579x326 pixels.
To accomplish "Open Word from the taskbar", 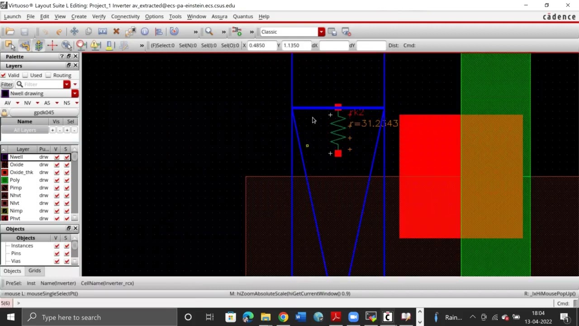I will click(x=300, y=317).
